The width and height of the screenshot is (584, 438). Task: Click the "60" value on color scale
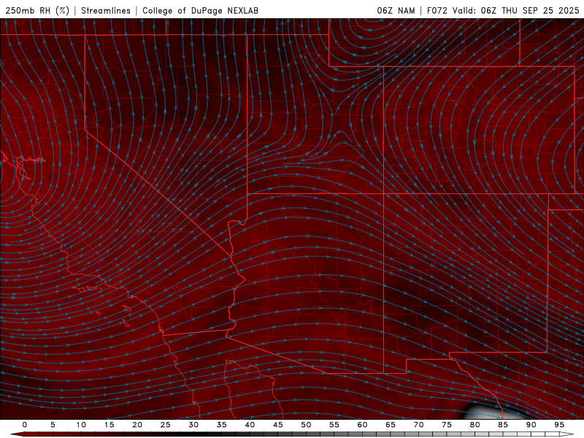click(362, 425)
